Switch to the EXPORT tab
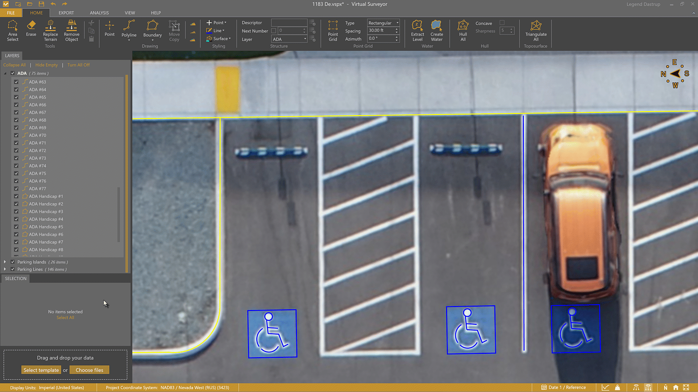 66,13
